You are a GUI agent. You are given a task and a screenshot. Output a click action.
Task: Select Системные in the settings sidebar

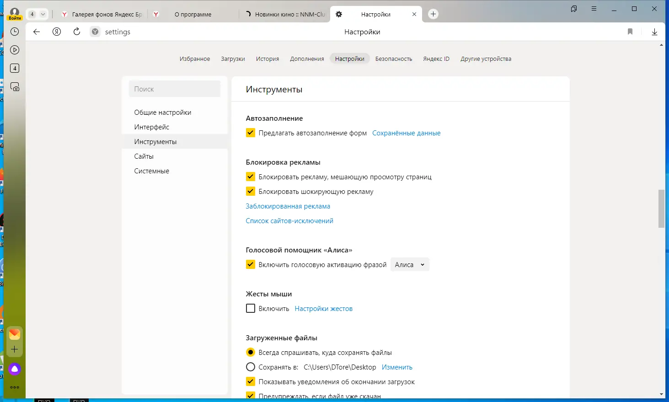pos(152,171)
